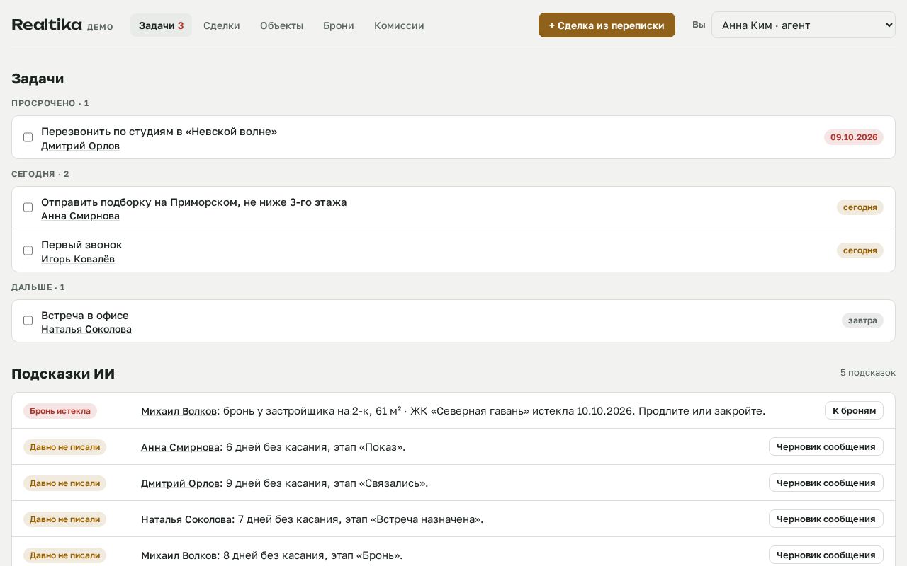Go to the Объекты tab
907x566 pixels.
pyautogui.click(x=281, y=25)
